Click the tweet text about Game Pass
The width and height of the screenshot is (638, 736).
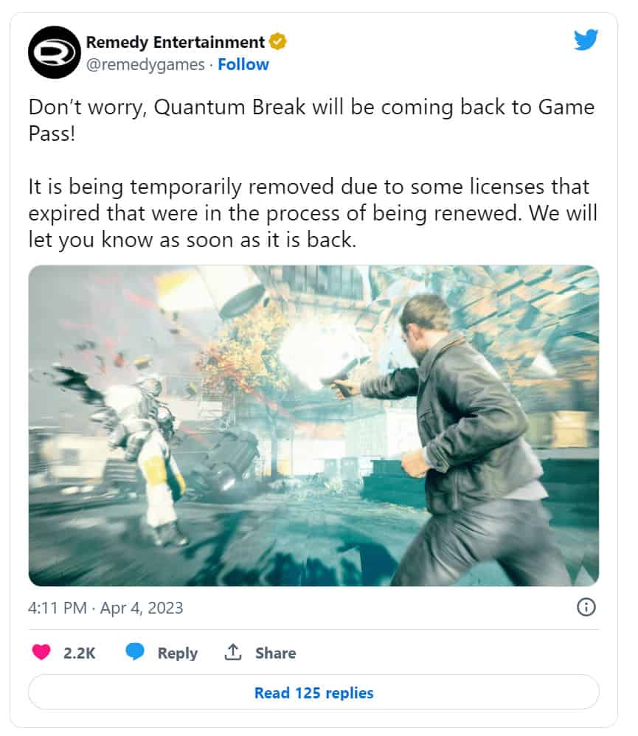312,120
